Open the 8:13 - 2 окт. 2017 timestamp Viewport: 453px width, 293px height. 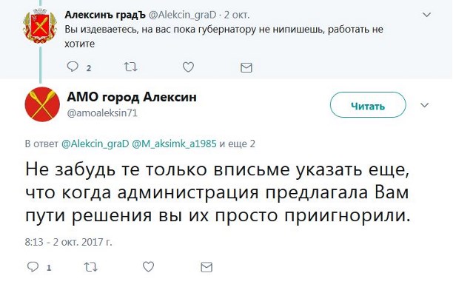[x=68, y=242]
